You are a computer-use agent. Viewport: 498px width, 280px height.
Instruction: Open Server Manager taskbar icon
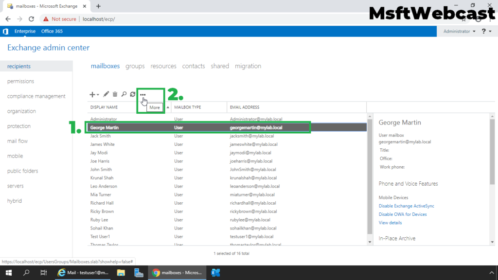click(139, 273)
